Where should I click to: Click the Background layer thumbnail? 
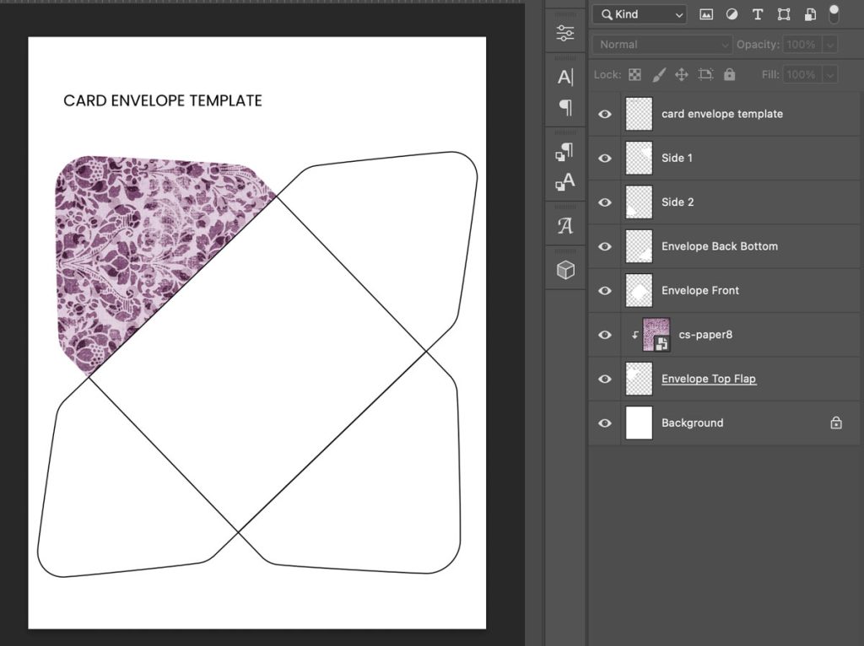[x=640, y=423]
